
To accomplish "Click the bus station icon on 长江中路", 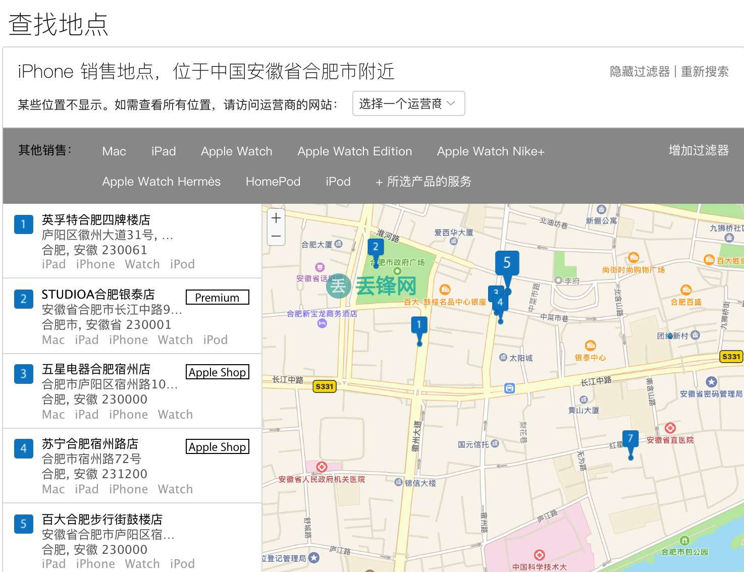I will coord(509,388).
